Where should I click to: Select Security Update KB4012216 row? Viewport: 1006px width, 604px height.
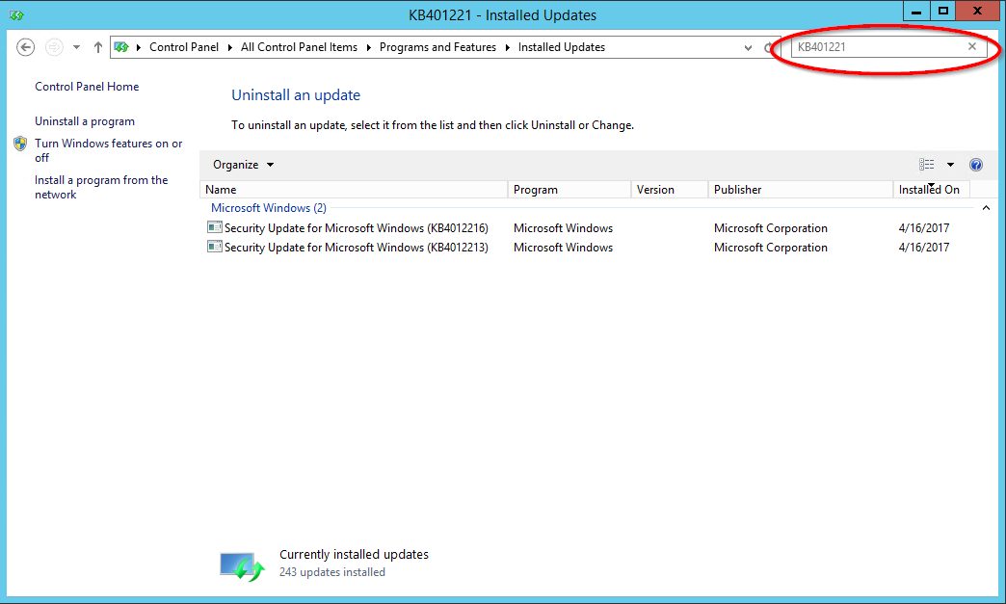coord(587,228)
